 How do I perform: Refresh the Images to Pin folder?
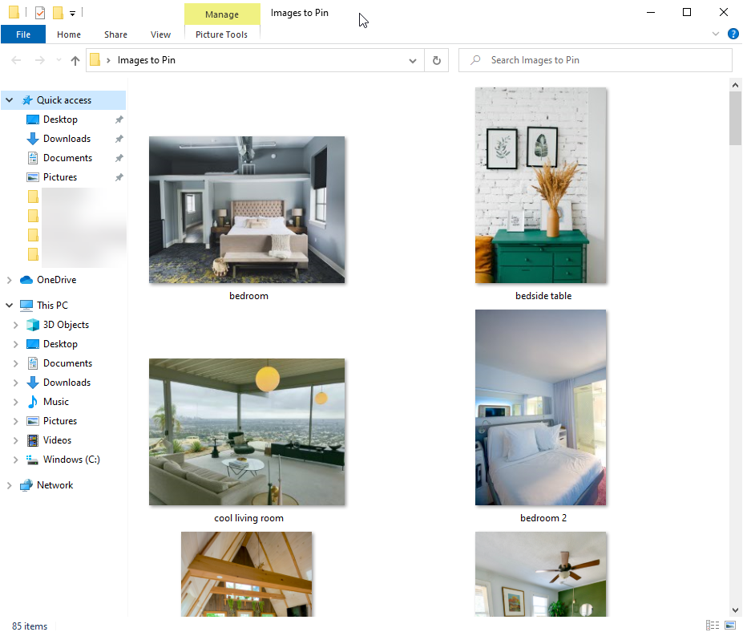tap(436, 61)
